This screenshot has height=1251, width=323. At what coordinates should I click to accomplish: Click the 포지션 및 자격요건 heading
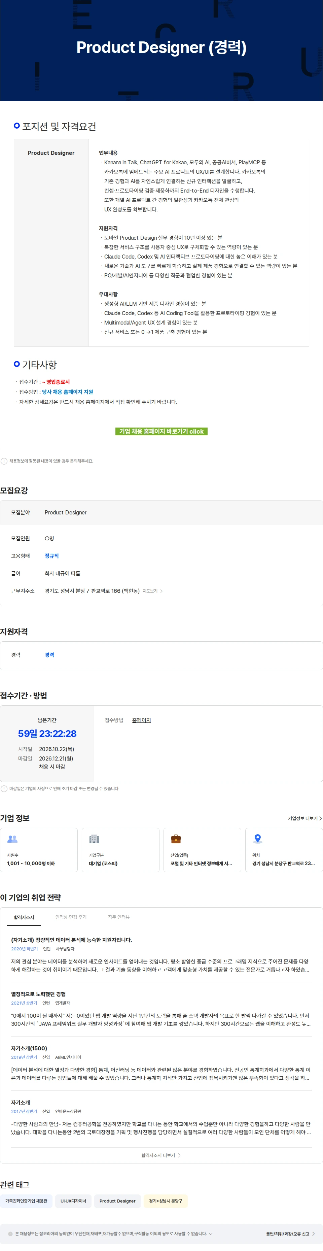[59, 126]
